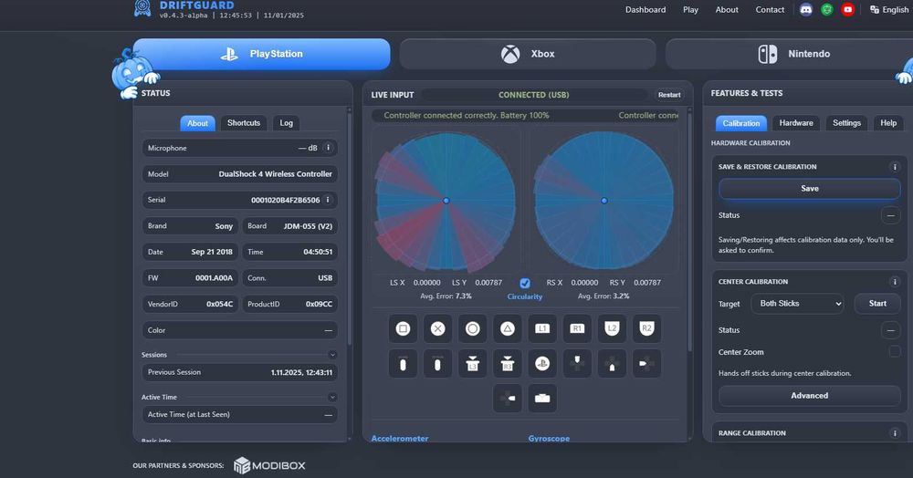
Task: Click the Share button icon
Action: click(403, 364)
